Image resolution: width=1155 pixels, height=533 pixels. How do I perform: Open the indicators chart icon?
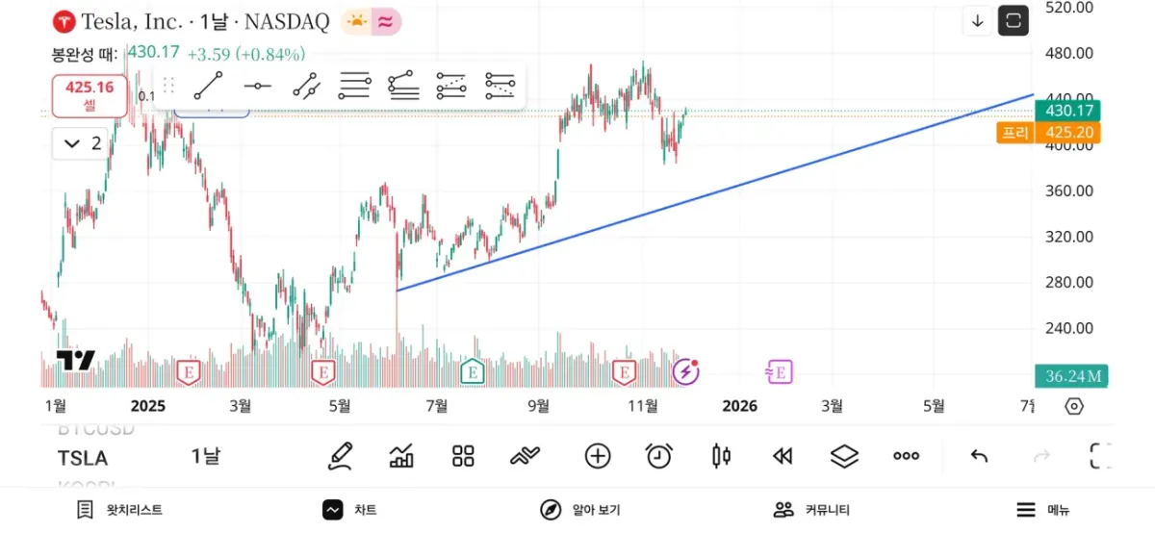(401, 456)
